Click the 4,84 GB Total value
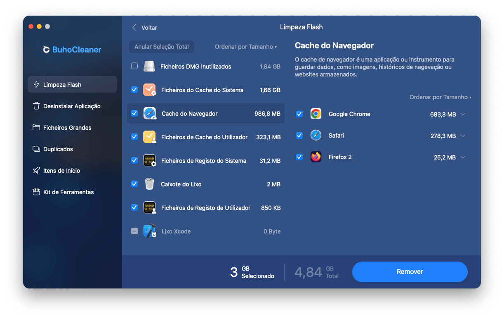Viewport: 504px width, 319px height. (317, 272)
